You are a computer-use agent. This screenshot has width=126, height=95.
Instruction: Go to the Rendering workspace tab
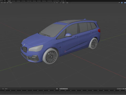tap(44, 1)
